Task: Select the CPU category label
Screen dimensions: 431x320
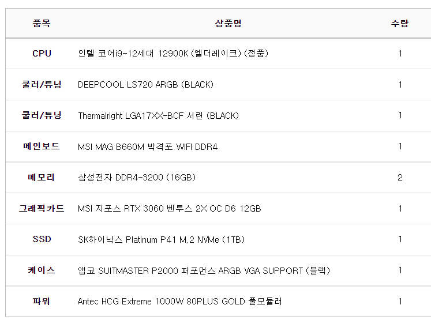Action: (42, 54)
